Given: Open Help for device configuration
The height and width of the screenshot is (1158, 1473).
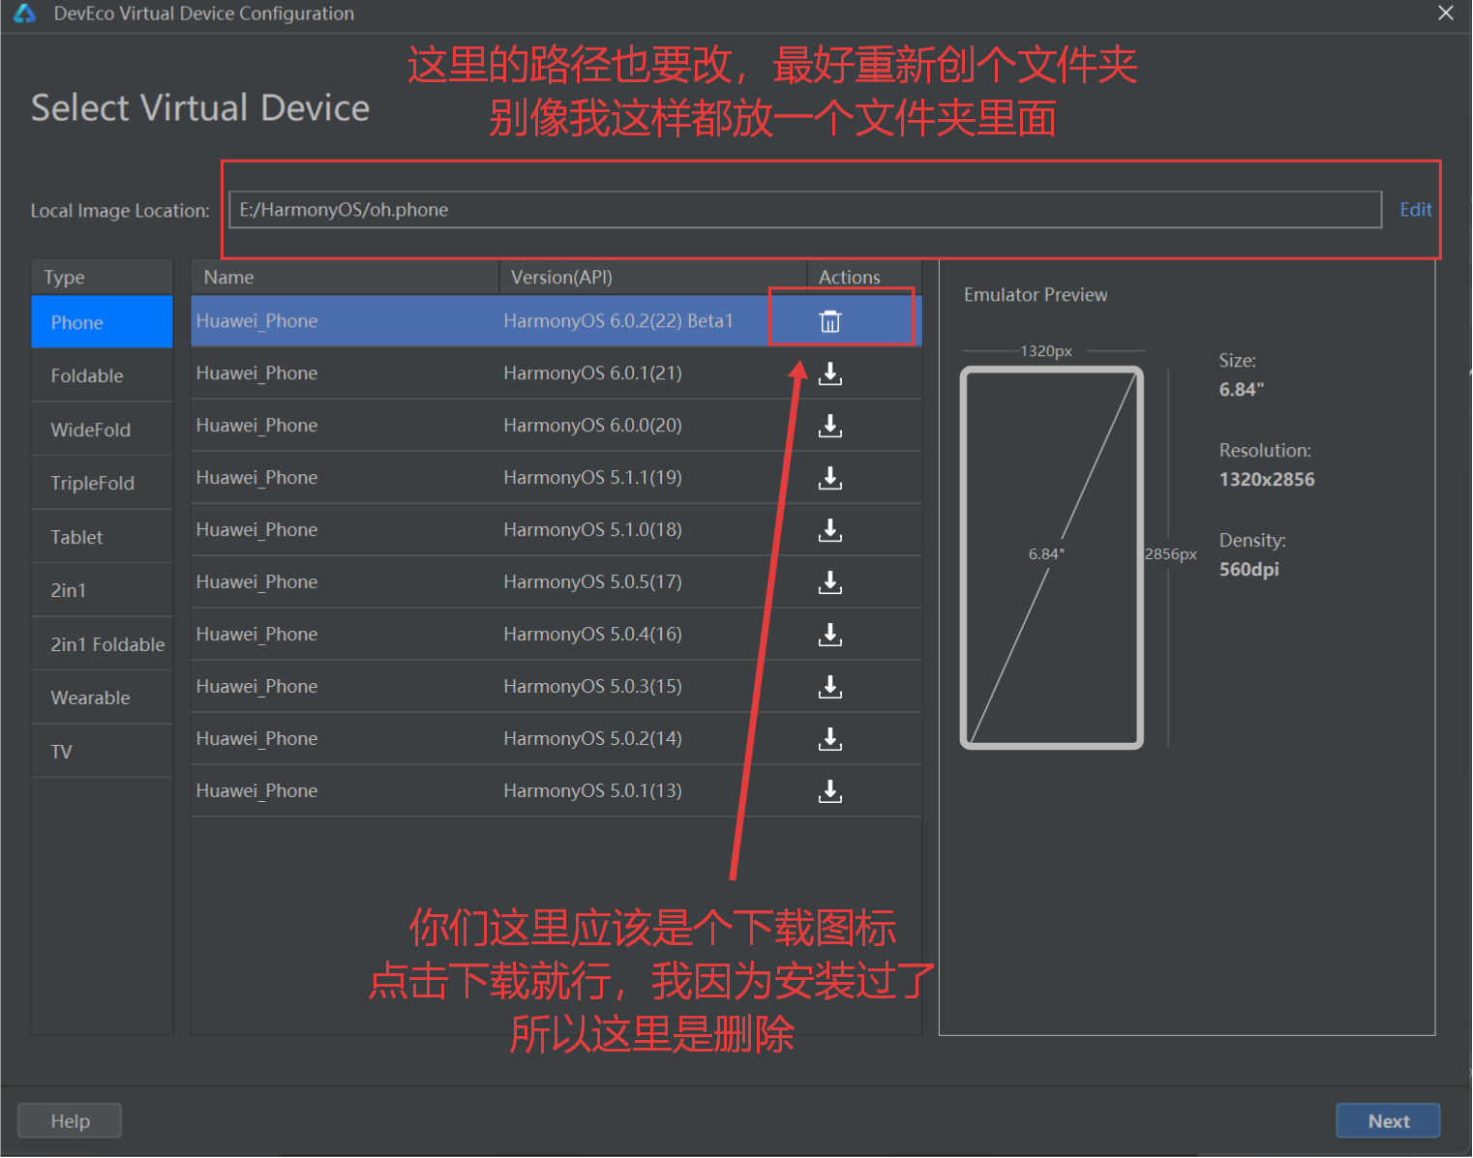Looking at the screenshot, I should (x=70, y=1121).
